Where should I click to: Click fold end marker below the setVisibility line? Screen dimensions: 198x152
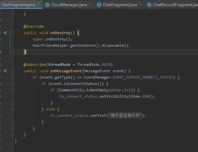tap(13, 103)
